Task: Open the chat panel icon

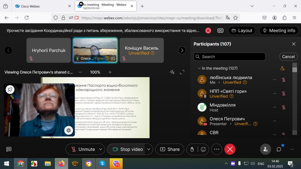Action: click(x=279, y=149)
